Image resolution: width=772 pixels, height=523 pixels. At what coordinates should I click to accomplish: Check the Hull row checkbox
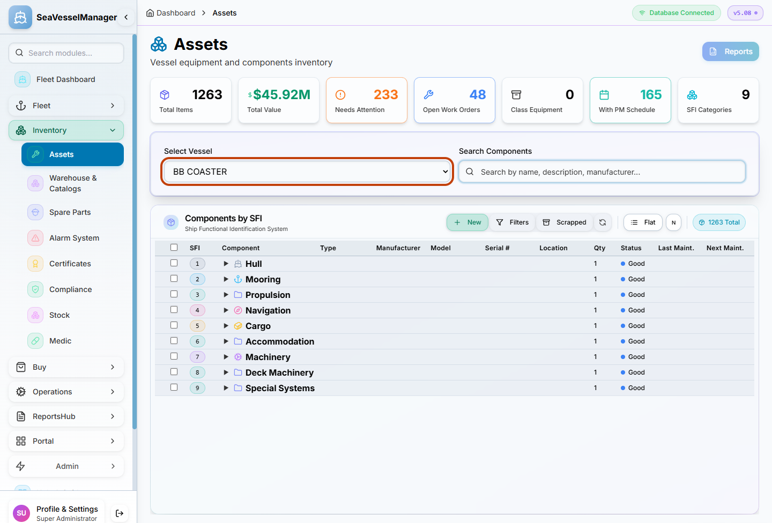pyautogui.click(x=174, y=263)
